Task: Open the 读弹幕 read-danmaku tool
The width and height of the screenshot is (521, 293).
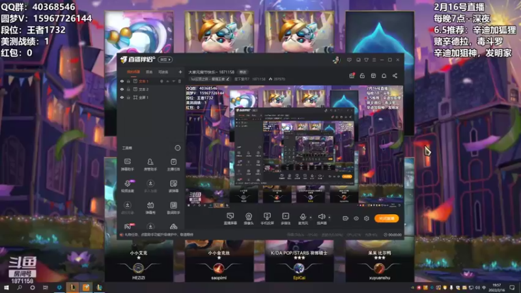Action: click(173, 186)
